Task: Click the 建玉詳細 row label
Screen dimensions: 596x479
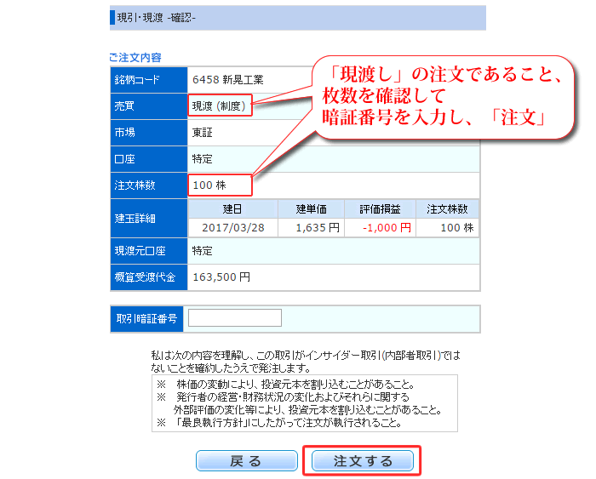Action: point(136,219)
